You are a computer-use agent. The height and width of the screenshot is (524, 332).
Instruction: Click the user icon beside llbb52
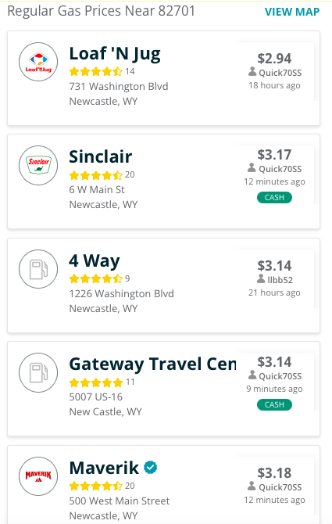(261, 278)
